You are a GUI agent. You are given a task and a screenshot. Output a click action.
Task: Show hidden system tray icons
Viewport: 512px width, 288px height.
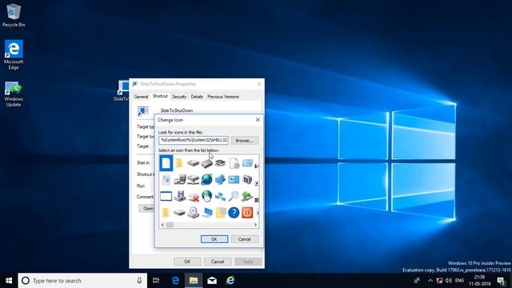(430, 281)
